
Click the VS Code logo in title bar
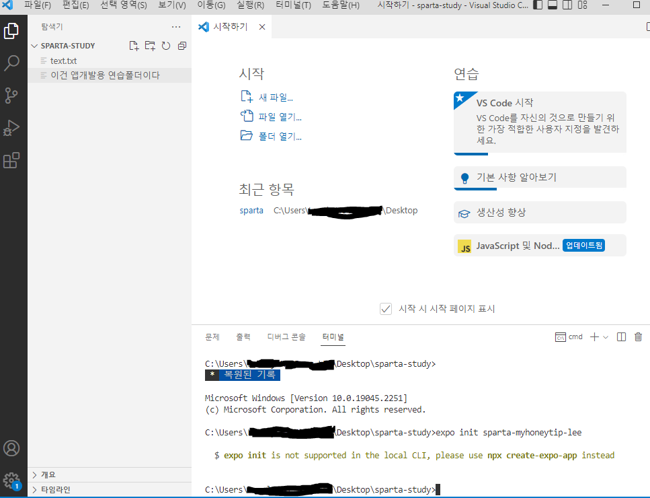pos(7,5)
